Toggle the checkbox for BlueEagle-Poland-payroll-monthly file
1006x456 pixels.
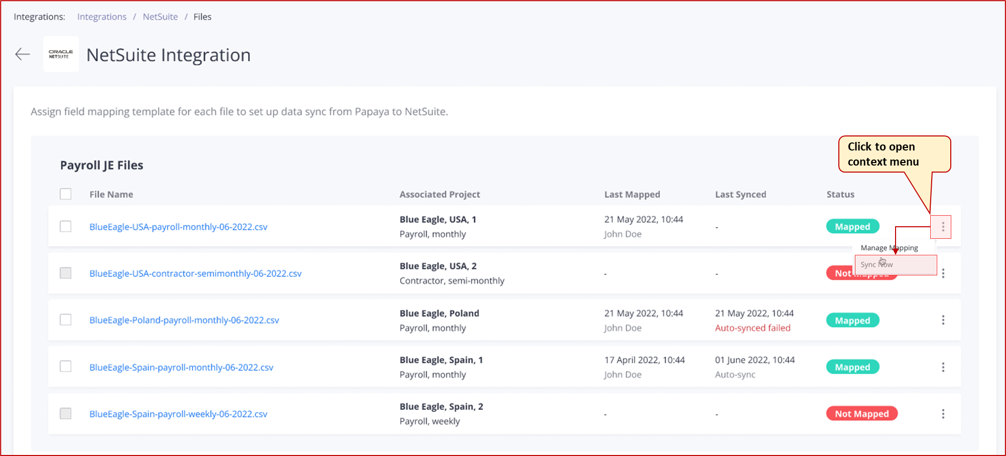65,320
